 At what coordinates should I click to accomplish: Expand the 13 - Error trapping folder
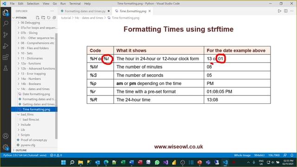point(33,74)
